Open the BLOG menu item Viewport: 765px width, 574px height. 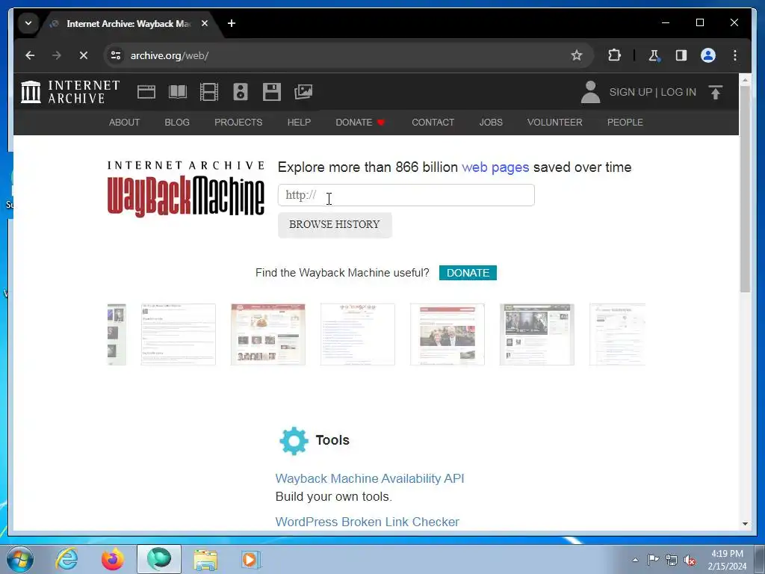[177, 123]
